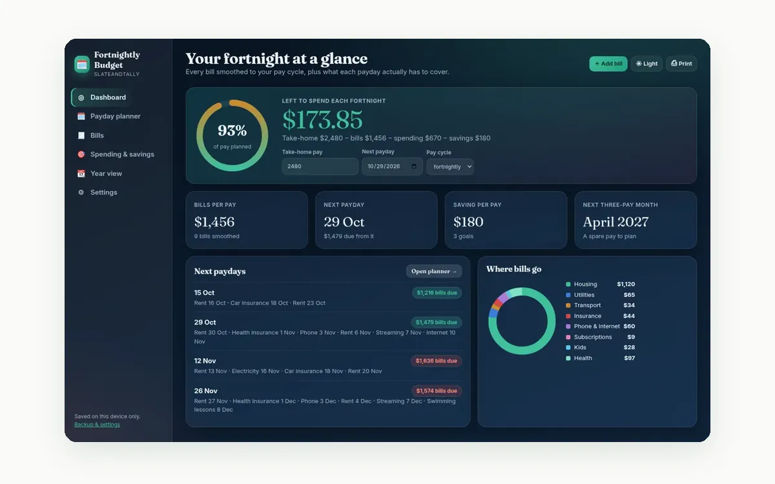Viewport: 775px width, 484px height.
Task: Click the Health teal legend swatch
Action: tap(568, 358)
